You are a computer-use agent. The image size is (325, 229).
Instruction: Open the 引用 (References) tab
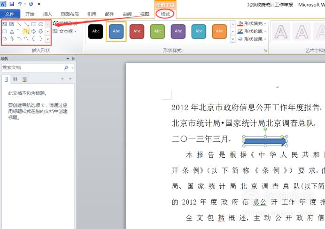pos(92,14)
